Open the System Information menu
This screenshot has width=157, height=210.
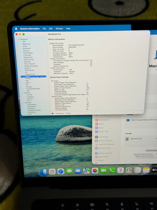point(30,29)
